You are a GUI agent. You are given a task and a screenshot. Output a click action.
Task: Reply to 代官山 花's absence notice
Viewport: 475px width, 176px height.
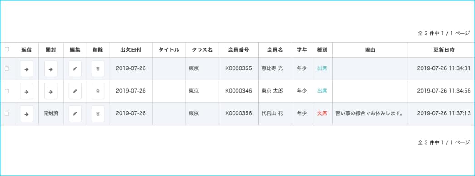point(27,113)
